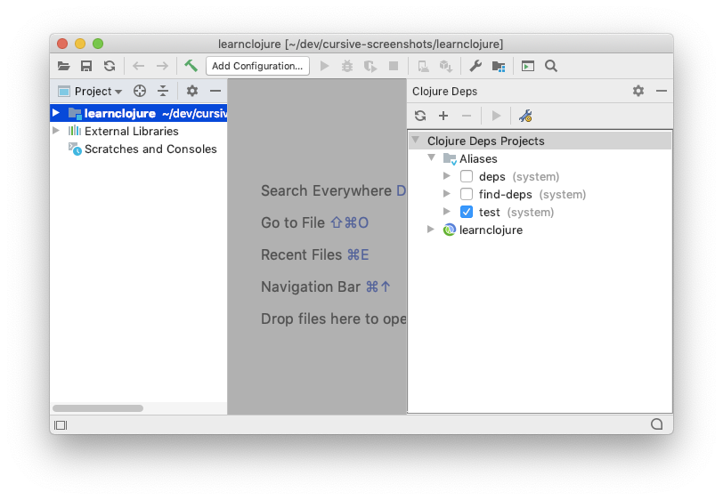The width and height of the screenshot is (723, 500).
Task: Expand the find-deps alias entry
Action: coord(446,194)
